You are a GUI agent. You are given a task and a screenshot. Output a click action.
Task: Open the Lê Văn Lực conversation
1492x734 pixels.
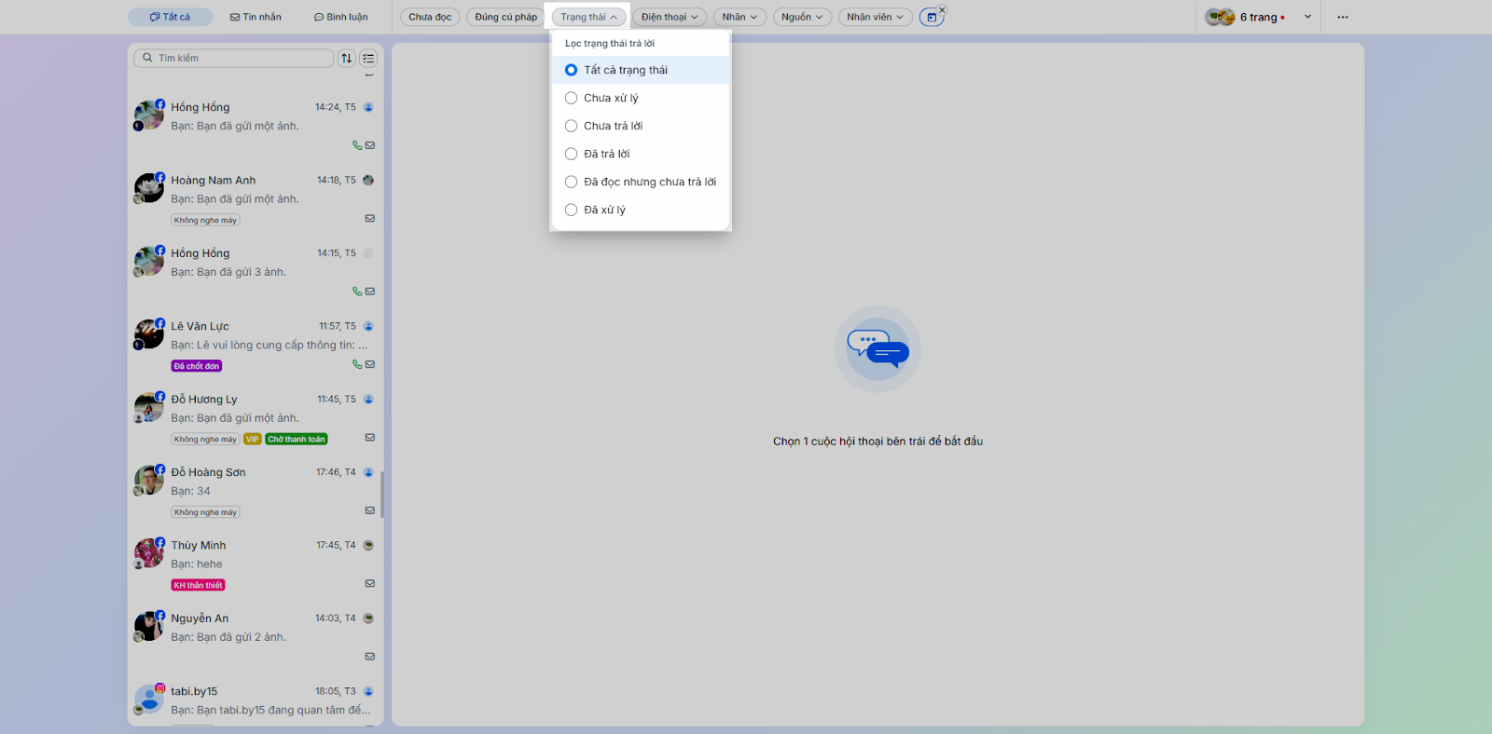(255, 345)
